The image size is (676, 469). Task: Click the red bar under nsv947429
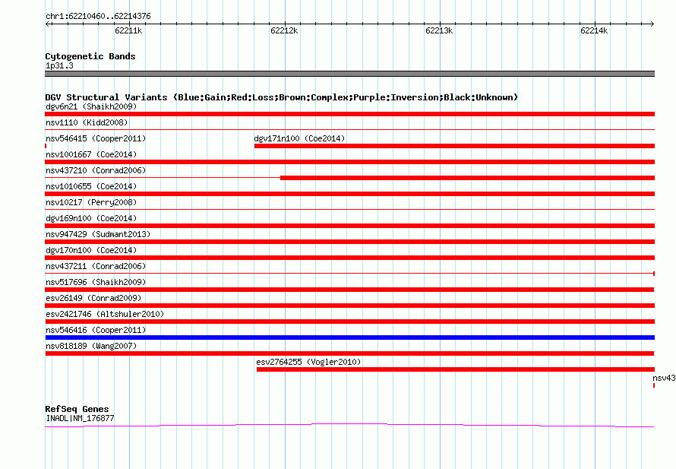click(349, 242)
